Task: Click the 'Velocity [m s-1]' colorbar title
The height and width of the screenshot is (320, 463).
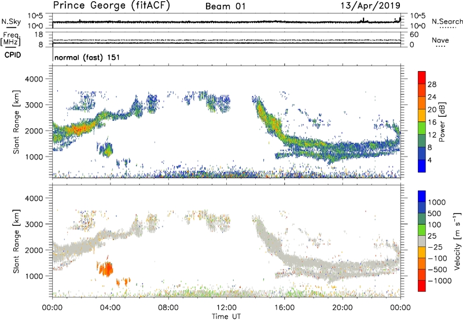Action: (457, 241)
